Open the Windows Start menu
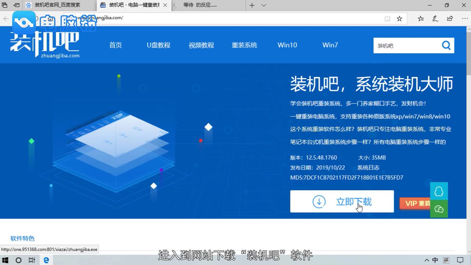The height and width of the screenshot is (265, 471). coord(5,260)
